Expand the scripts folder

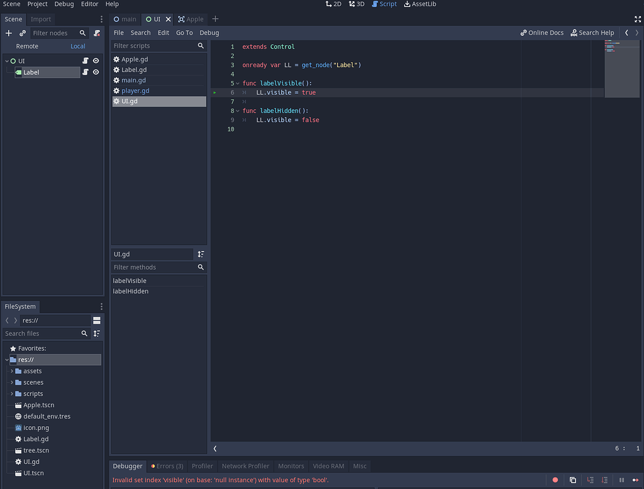[x=12, y=393]
